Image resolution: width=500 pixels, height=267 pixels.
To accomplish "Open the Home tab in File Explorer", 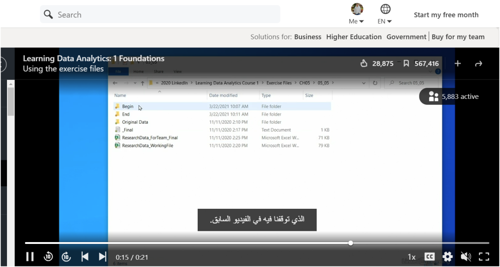I will click(x=138, y=72).
